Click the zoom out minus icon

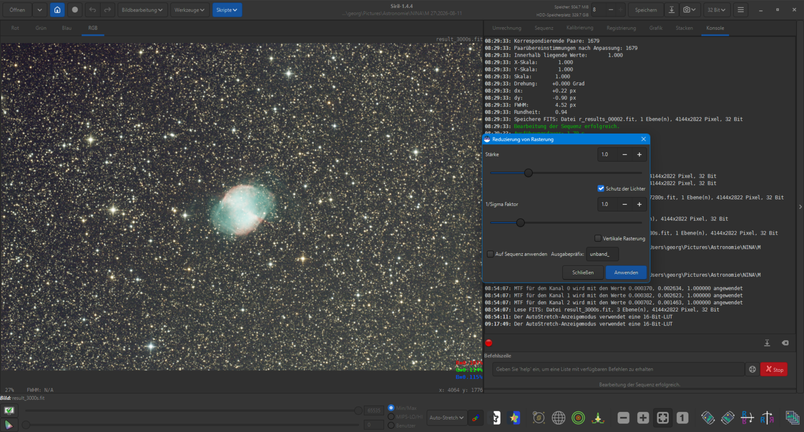624,418
